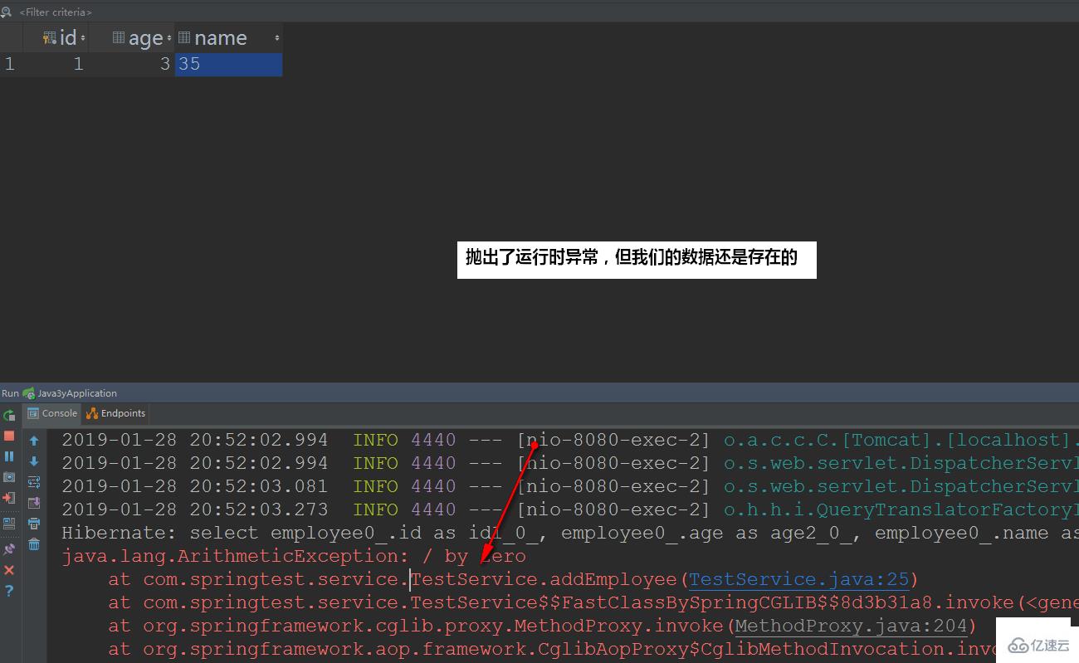The height and width of the screenshot is (663, 1079).
Task: Print console output with printer icon
Action: 34,524
